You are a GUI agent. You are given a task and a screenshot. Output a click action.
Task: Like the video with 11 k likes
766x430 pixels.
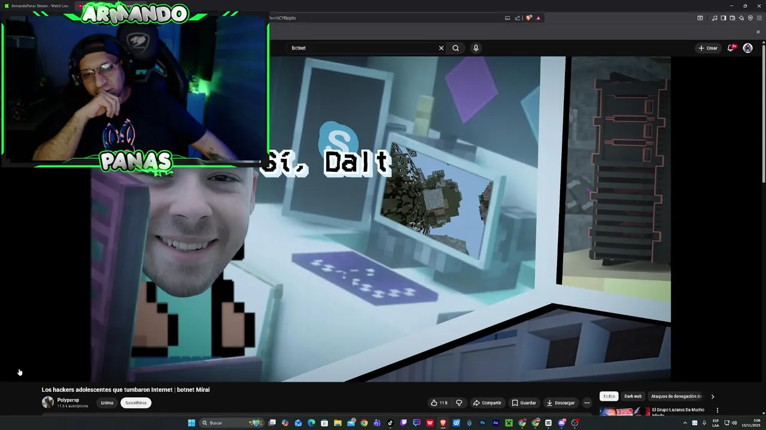439,403
